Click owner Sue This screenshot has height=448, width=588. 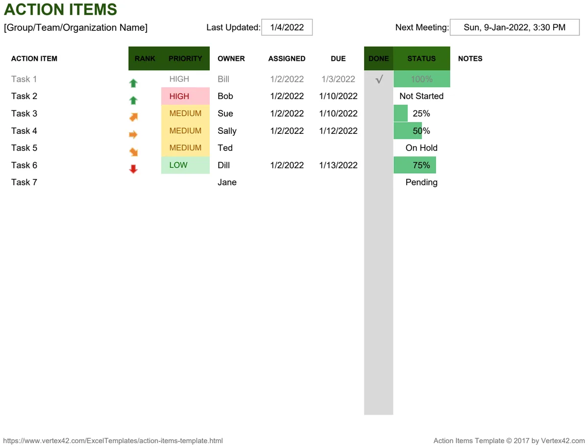click(225, 113)
